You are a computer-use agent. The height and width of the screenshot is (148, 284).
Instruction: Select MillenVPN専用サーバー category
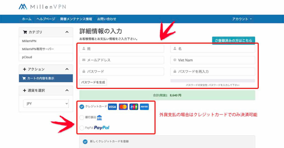46,49
